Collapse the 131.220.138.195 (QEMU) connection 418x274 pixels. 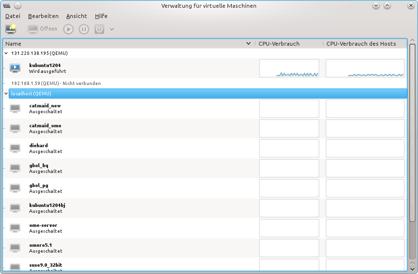point(6,53)
